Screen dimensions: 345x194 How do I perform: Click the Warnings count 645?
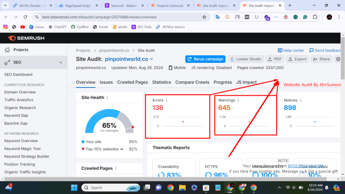(224, 108)
